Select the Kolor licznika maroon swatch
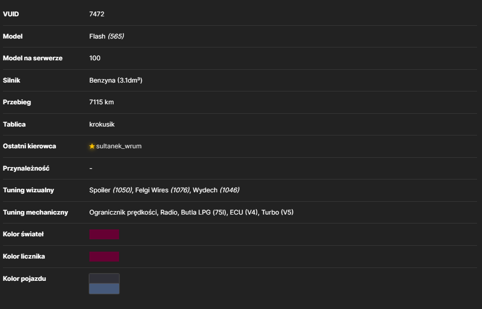The width and height of the screenshot is (482, 309). [x=104, y=257]
